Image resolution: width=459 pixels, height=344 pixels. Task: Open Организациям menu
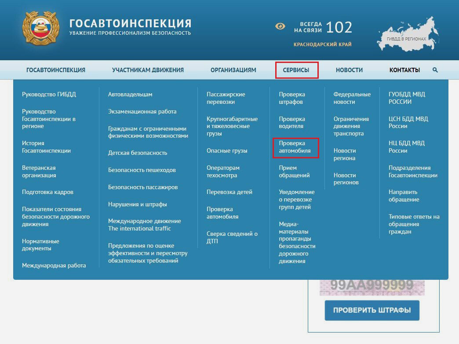click(x=233, y=70)
